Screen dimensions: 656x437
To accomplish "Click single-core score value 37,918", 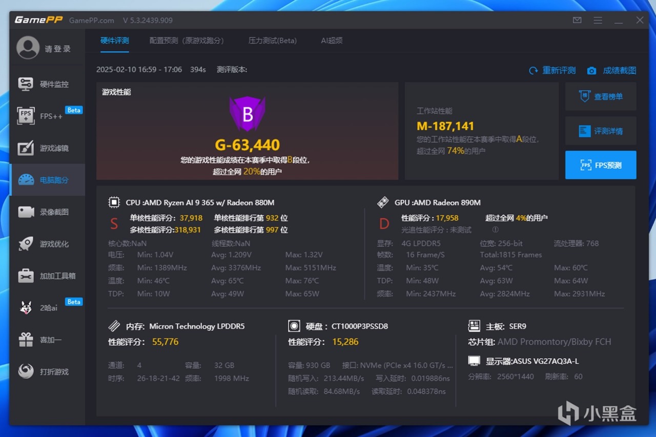I will pos(191,218).
